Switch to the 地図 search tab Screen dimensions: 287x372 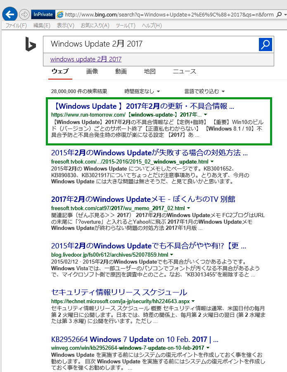pyautogui.click(x=150, y=71)
